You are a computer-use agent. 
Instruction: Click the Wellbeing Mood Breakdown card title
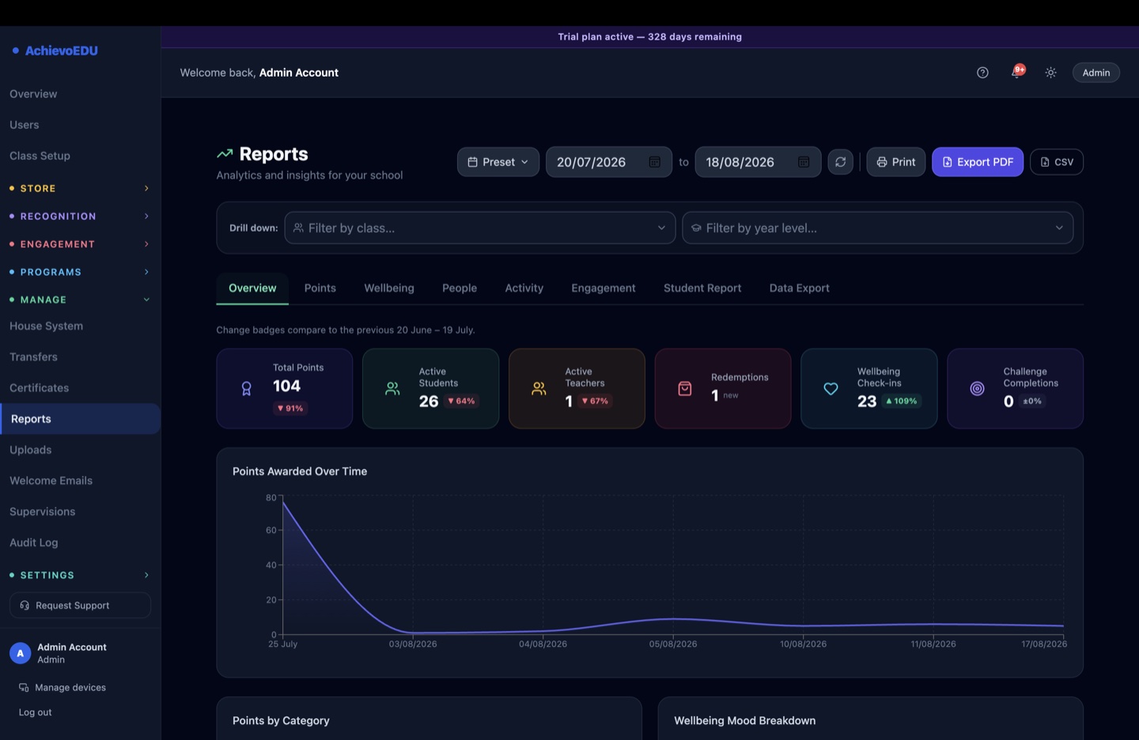[x=745, y=720]
